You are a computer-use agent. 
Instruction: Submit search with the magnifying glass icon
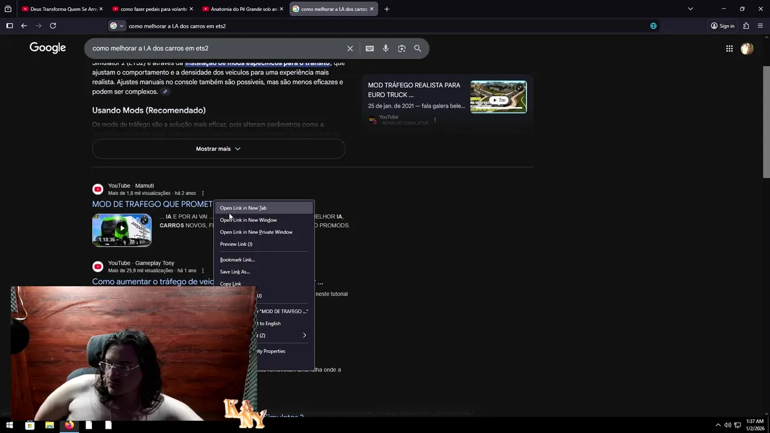click(417, 48)
